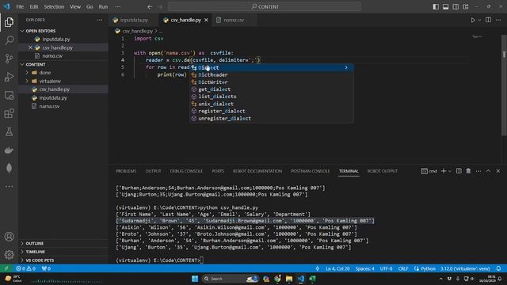Kill the terminal with trash icon

[x=468, y=171]
